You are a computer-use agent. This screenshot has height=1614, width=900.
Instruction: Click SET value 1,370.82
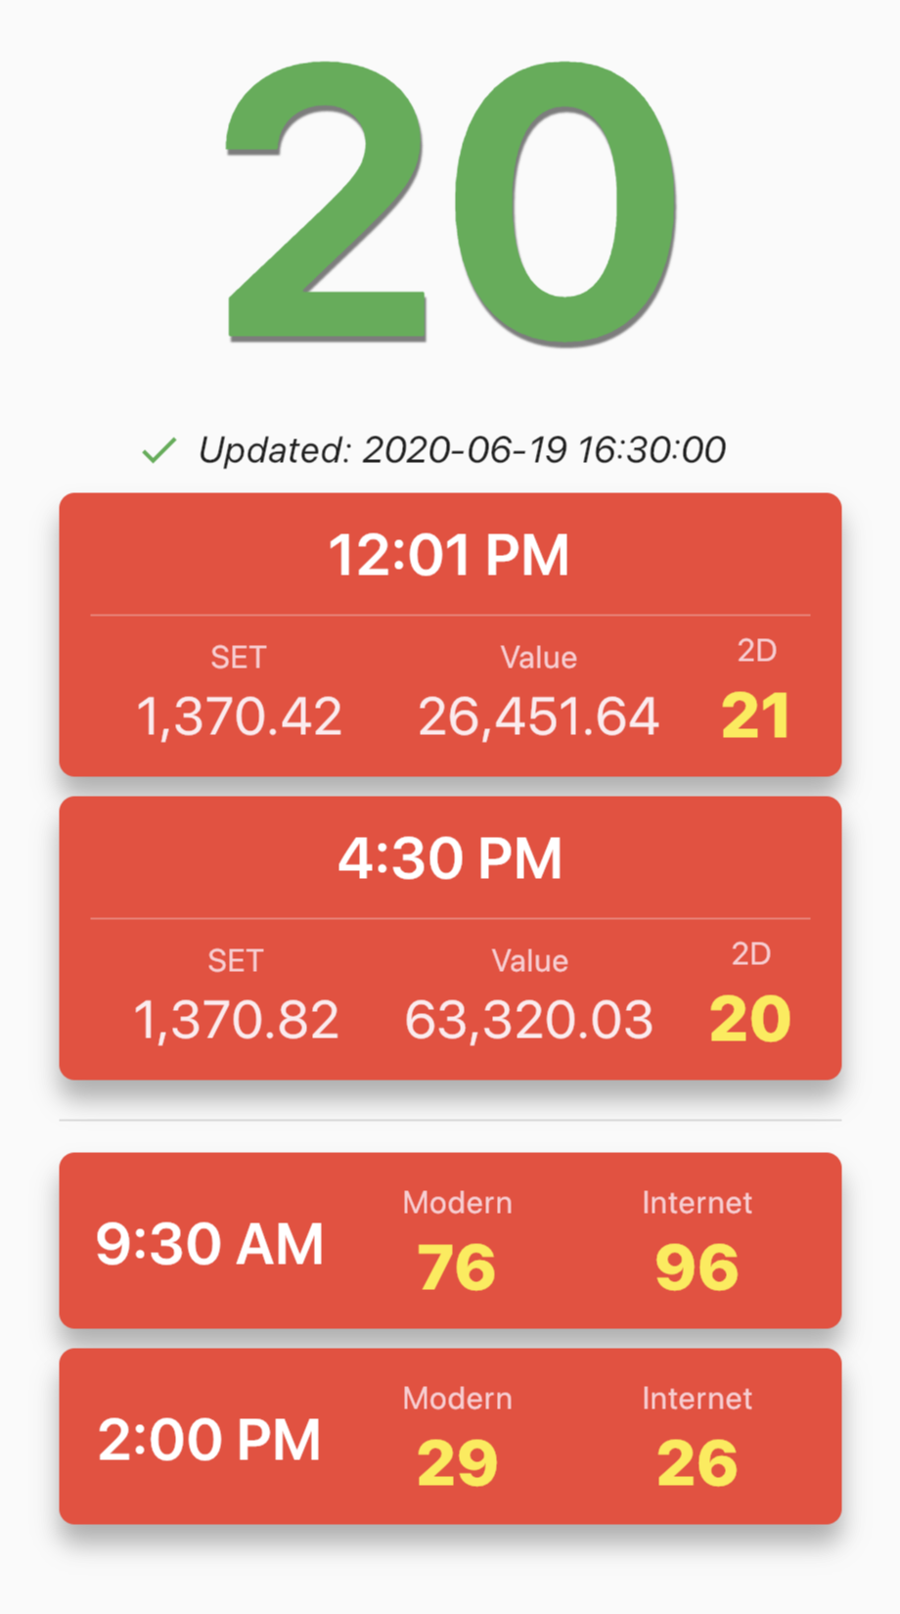click(236, 1020)
